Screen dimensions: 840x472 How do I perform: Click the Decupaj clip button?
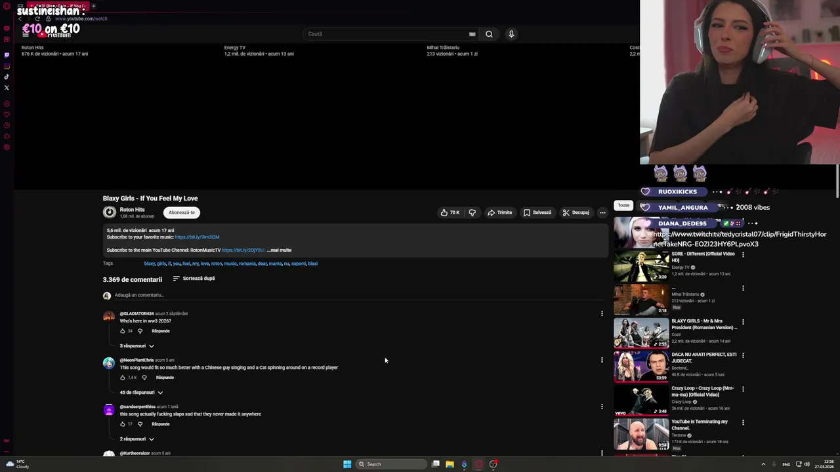coord(576,212)
